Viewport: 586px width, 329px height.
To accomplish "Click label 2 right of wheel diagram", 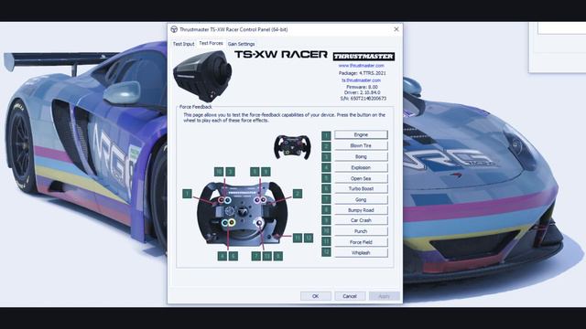I will tap(298, 194).
